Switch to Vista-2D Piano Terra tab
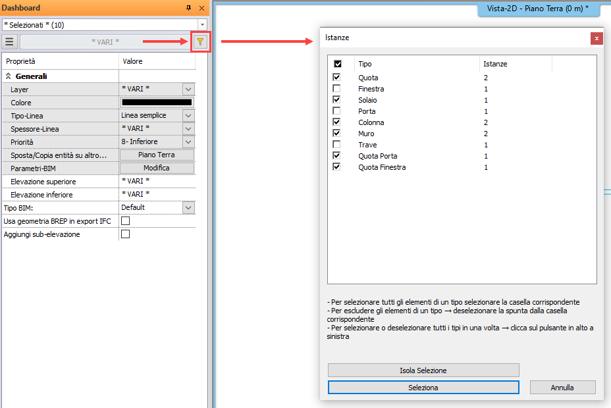 [538, 9]
